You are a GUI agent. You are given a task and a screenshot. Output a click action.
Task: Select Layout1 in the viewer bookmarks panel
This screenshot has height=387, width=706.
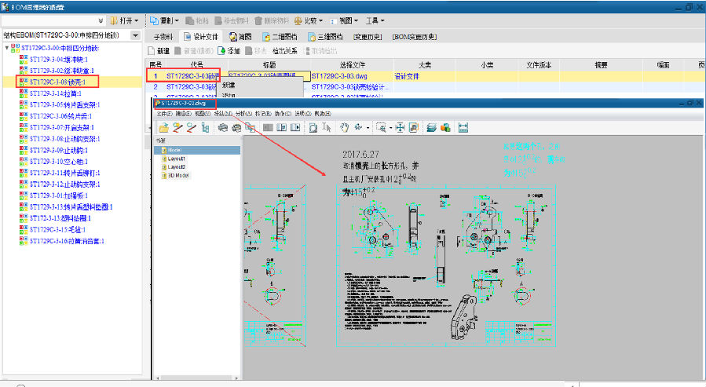coord(176,158)
